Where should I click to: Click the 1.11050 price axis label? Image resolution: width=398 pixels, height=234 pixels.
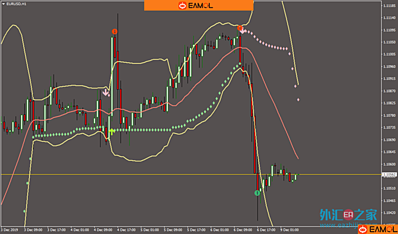pos(389,42)
